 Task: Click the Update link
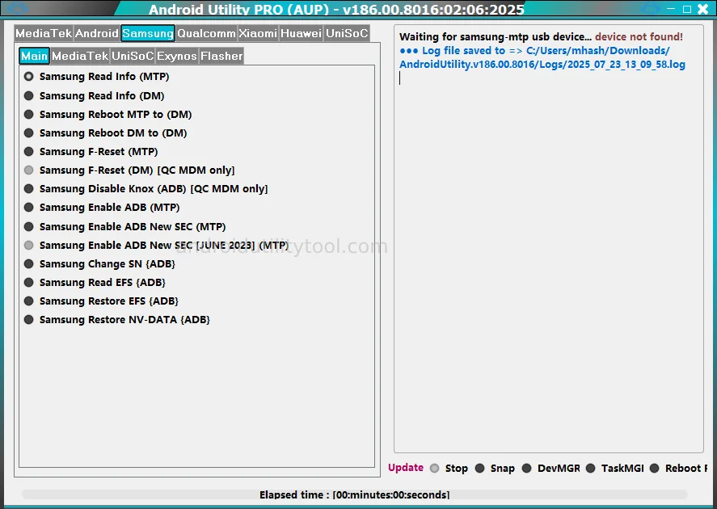(x=406, y=468)
